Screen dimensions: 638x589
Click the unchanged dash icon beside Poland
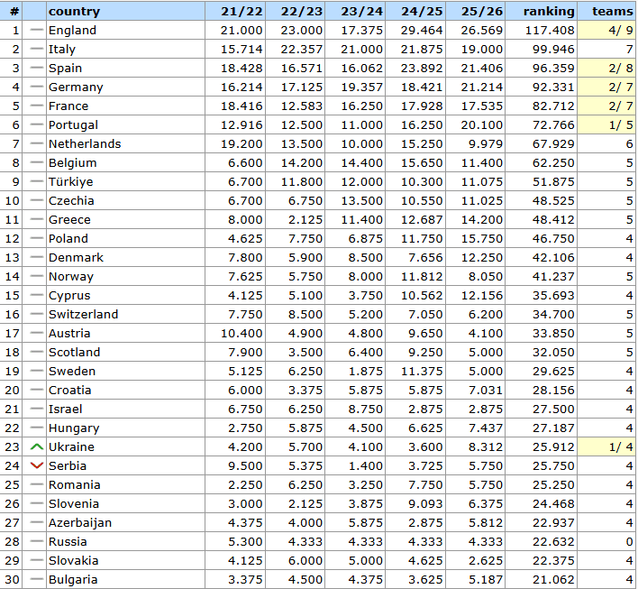pyautogui.click(x=36, y=239)
